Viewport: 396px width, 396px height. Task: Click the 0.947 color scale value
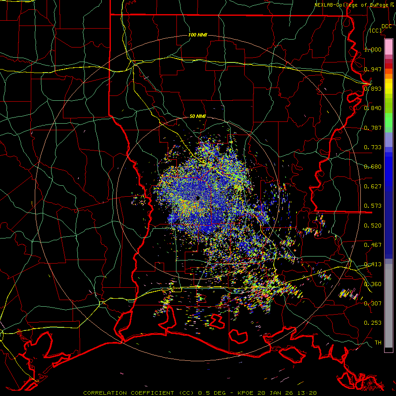point(373,69)
